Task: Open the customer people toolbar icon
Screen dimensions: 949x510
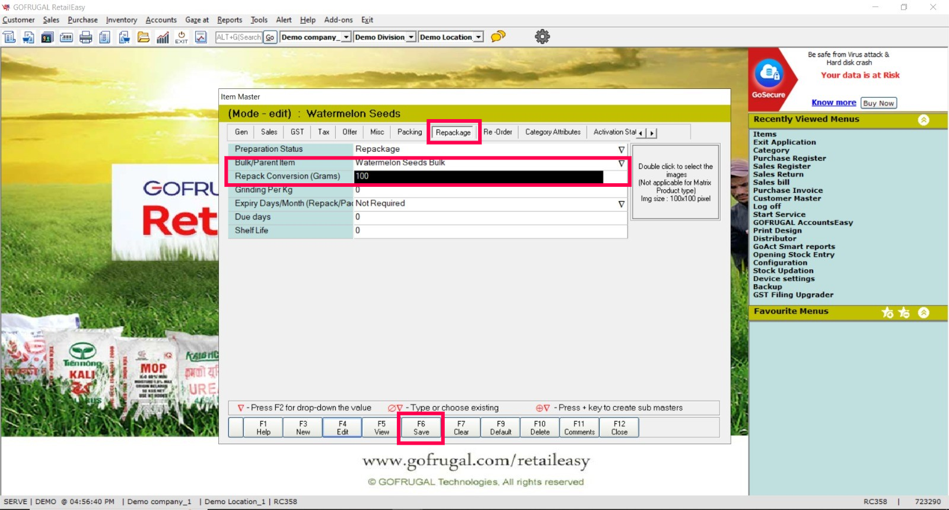Action: pos(47,37)
